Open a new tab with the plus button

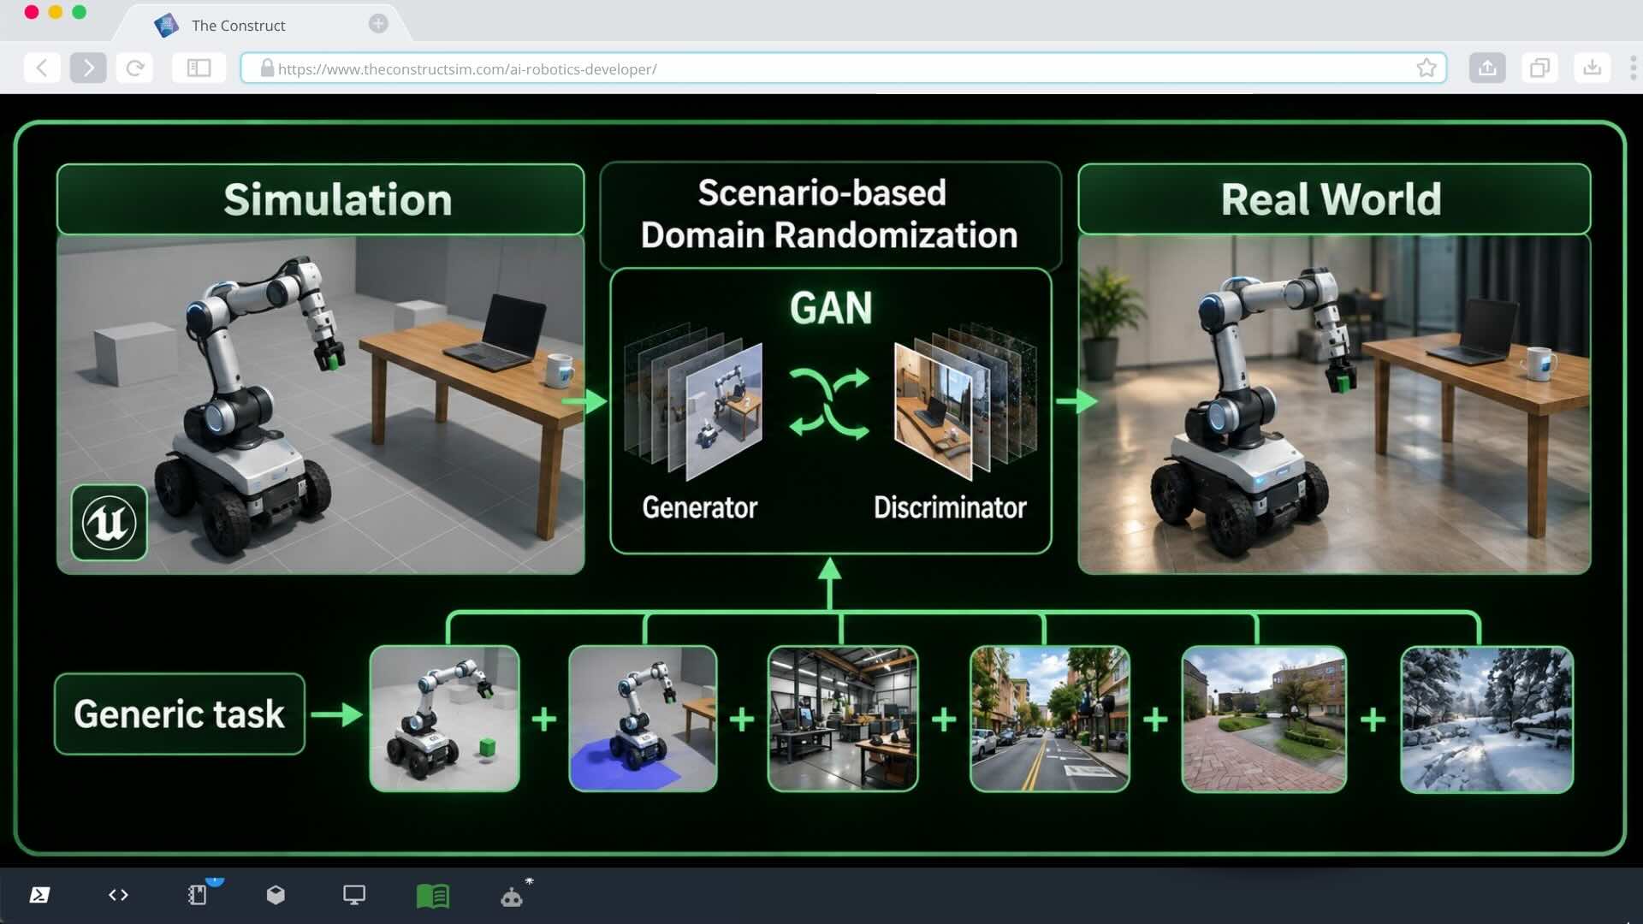tap(378, 24)
